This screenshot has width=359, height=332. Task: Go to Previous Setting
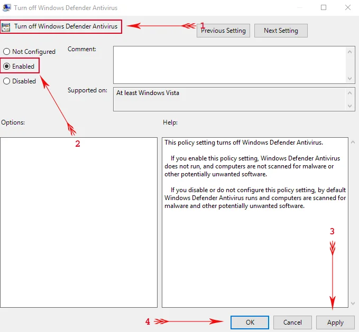coord(223,31)
